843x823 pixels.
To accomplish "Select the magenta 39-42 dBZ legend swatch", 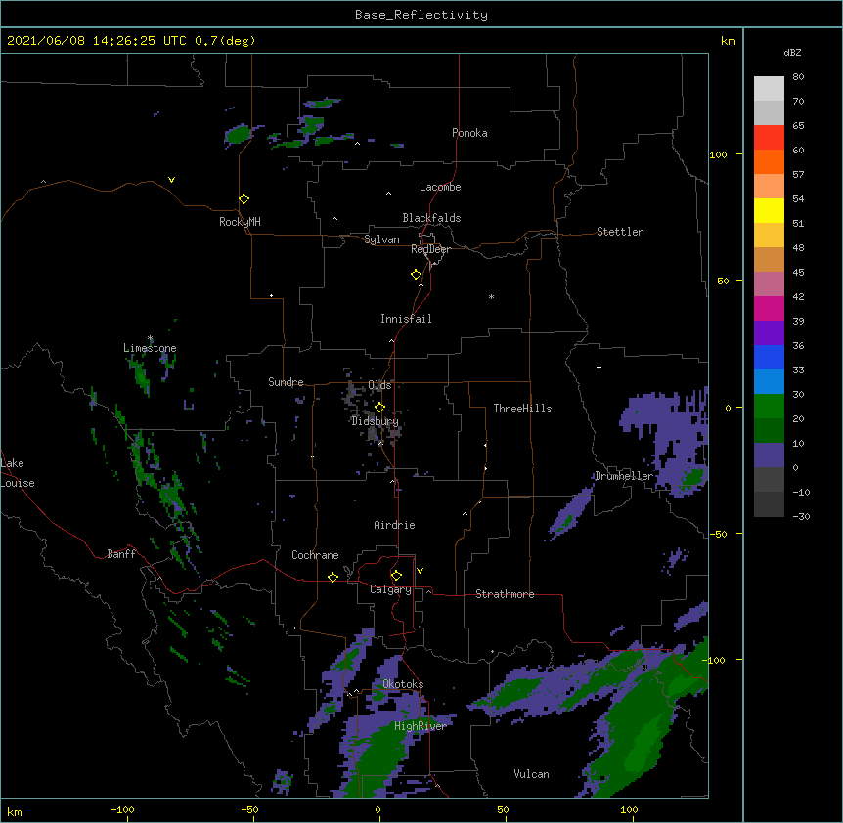I will (x=769, y=308).
